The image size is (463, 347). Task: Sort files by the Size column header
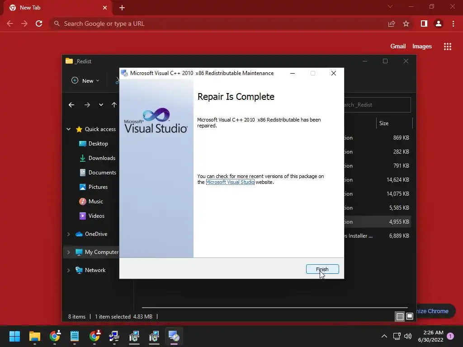tap(394, 123)
